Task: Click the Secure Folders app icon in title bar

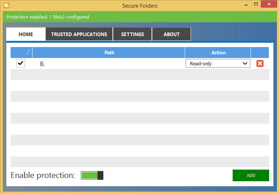Action: point(7,5)
